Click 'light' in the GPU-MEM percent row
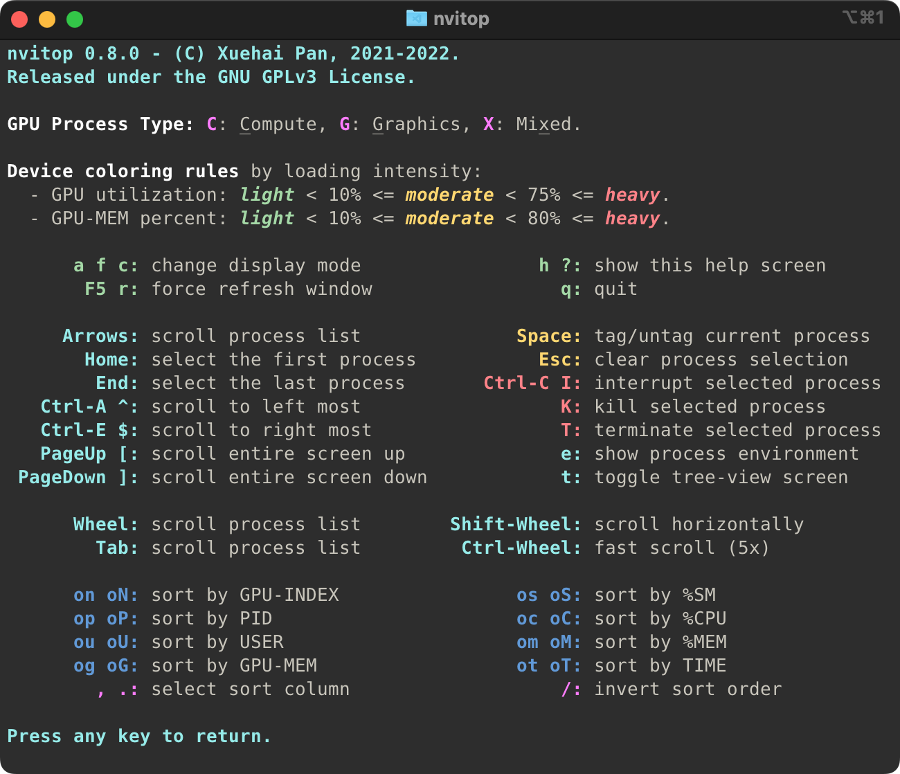Image resolution: width=900 pixels, height=774 pixels. point(267,218)
